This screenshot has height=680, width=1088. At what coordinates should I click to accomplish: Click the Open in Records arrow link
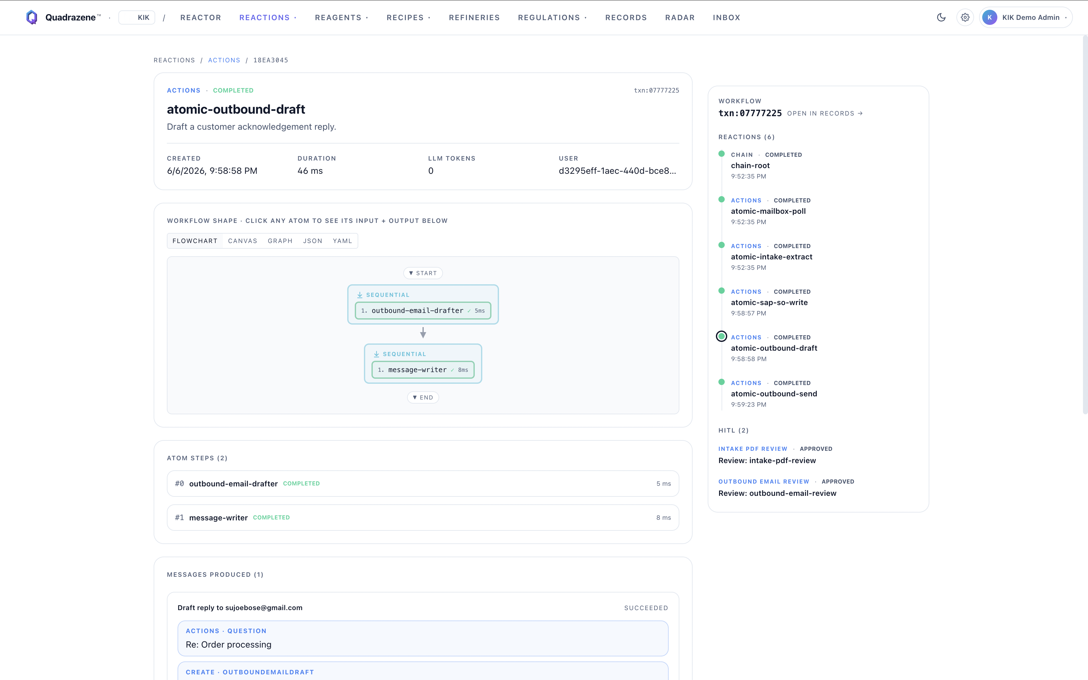(x=824, y=113)
